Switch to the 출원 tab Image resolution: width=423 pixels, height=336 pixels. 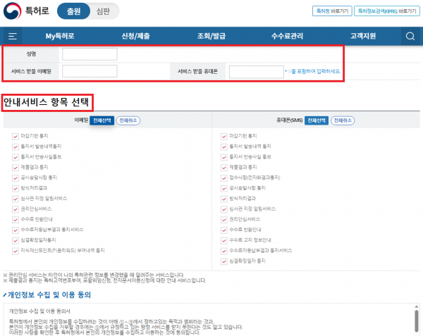coord(73,11)
